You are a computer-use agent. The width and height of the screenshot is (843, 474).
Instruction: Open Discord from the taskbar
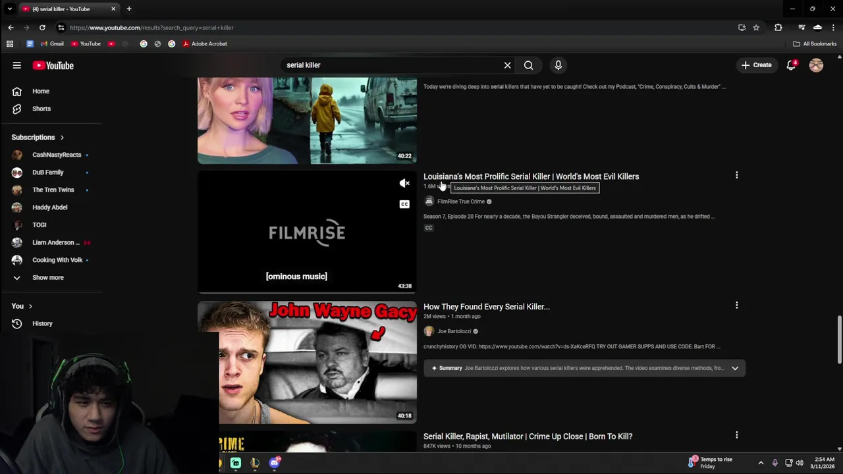[x=275, y=463]
